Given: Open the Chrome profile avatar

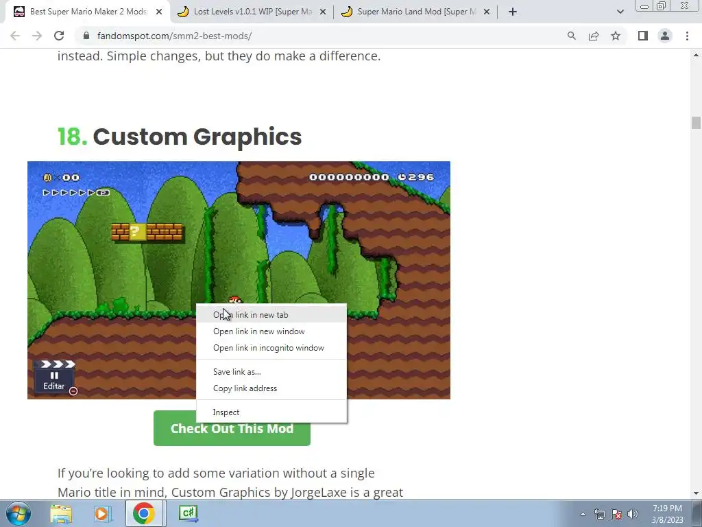Looking at the screenshot, I should (x=665, y=36).
